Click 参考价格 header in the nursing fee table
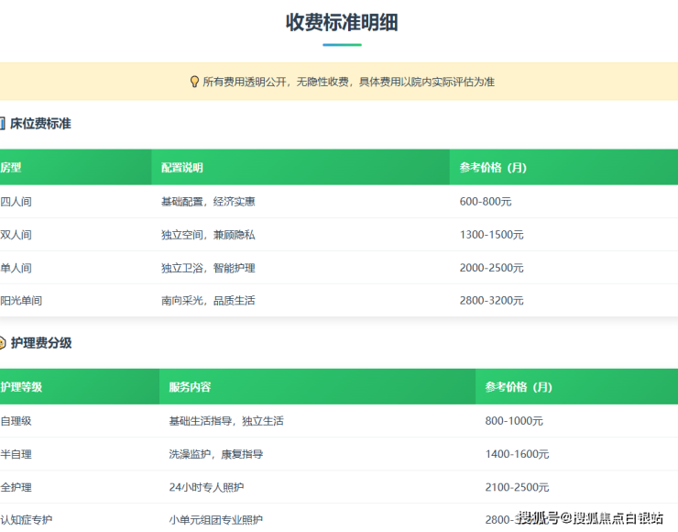The height and width of the screenshot is (532, 678). (x=519, y=387)
